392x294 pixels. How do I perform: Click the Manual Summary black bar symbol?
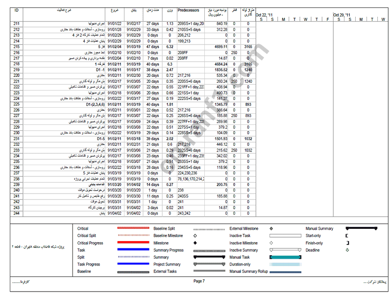pos(361,229)
